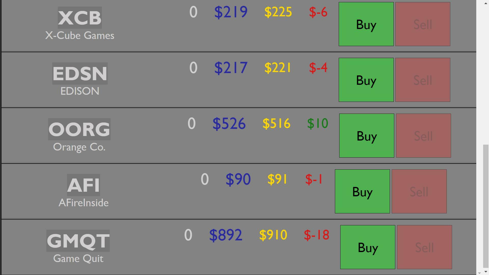Click GMQT's $892 current price
The image size is (489, 275).
(x=226, y=235)
